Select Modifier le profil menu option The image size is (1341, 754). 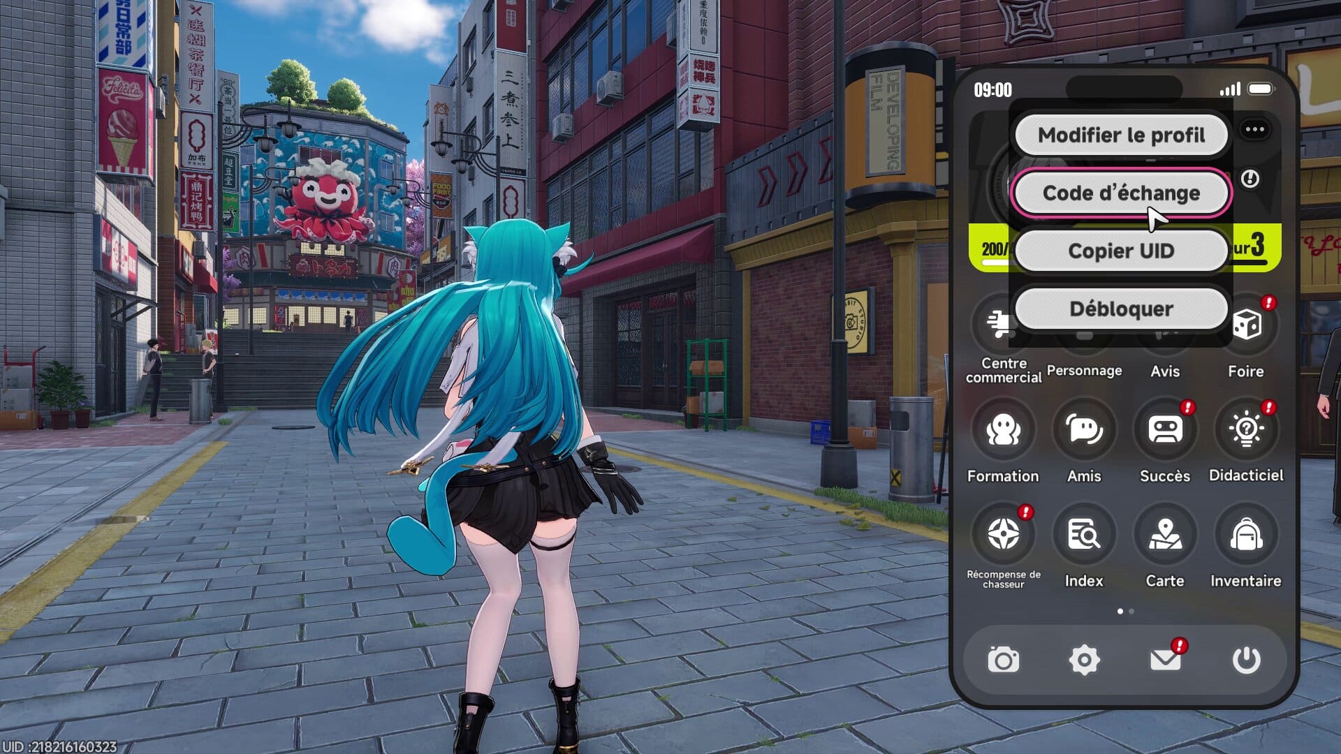(1121, 135)
